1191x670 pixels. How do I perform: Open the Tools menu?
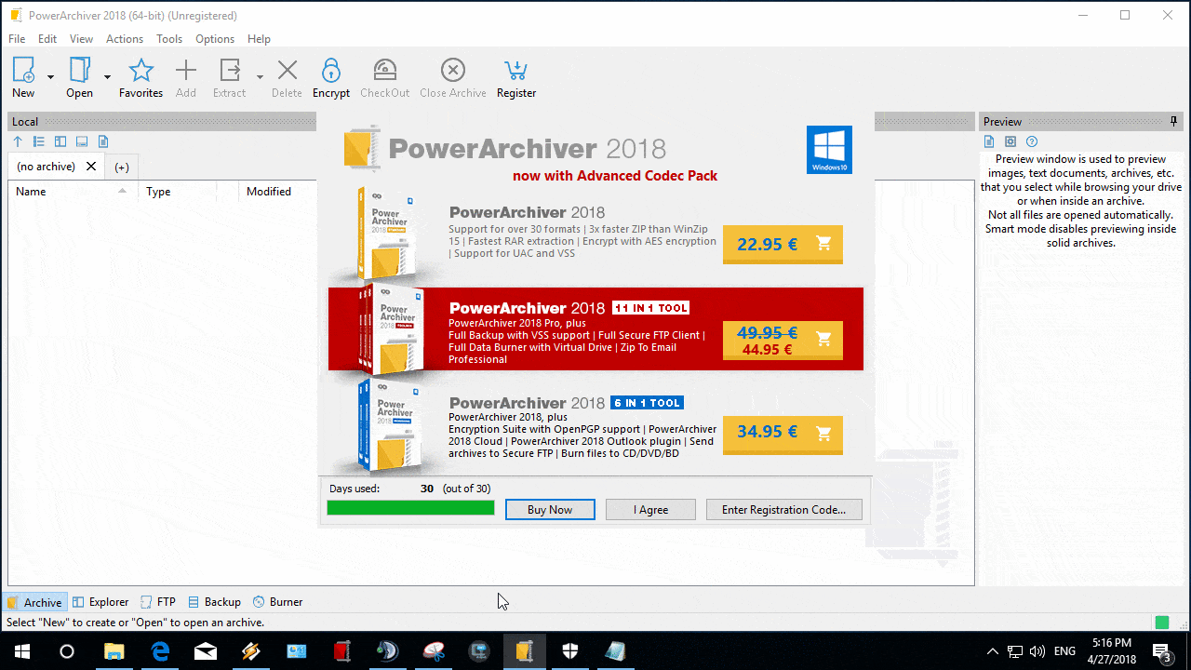pyautogui.click(x=168, y=39)
